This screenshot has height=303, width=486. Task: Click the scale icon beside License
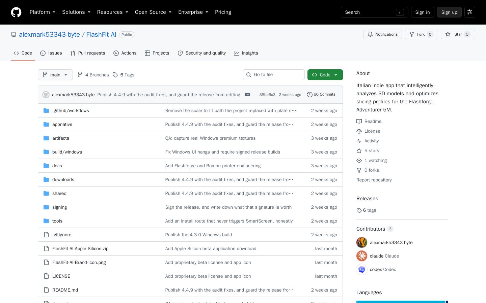[x=359, y=131]
